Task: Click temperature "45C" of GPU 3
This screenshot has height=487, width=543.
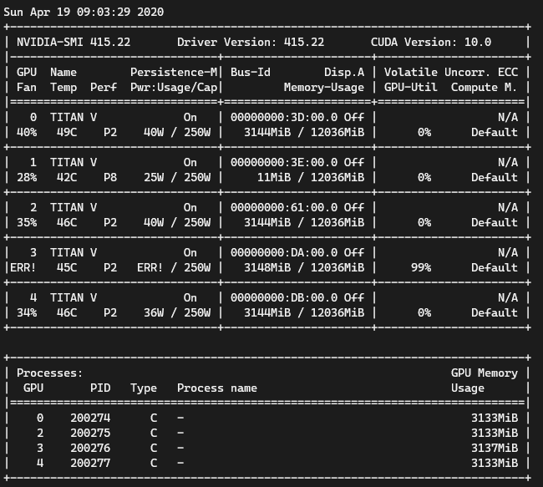Action: (67, 268)
